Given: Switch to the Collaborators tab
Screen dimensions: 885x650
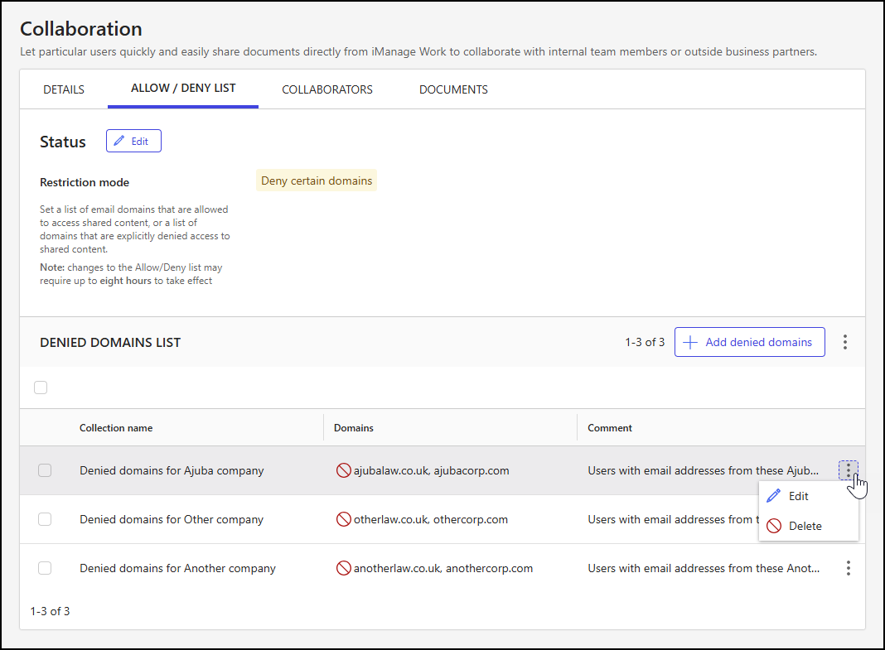Looking at the screenshot, I should [327, 89].
